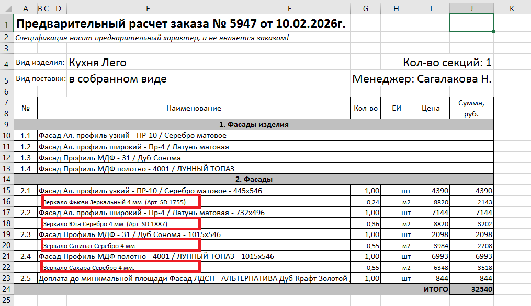Select row 9 header

click(7, 125)
